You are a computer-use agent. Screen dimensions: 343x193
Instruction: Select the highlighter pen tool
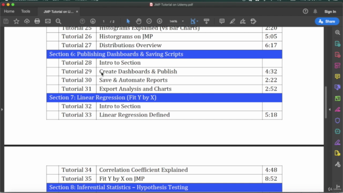tap(232, 21)
